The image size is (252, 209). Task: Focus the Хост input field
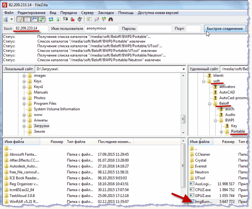tap(31, 28)
